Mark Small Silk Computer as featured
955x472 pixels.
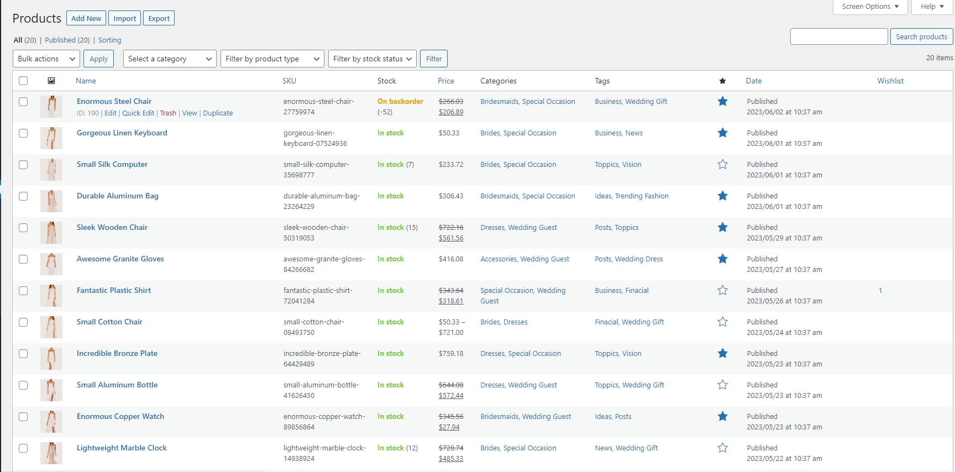coord(722,165)
